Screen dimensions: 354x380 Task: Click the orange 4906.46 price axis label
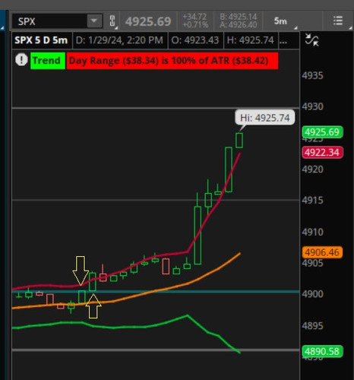pos(322,252)
